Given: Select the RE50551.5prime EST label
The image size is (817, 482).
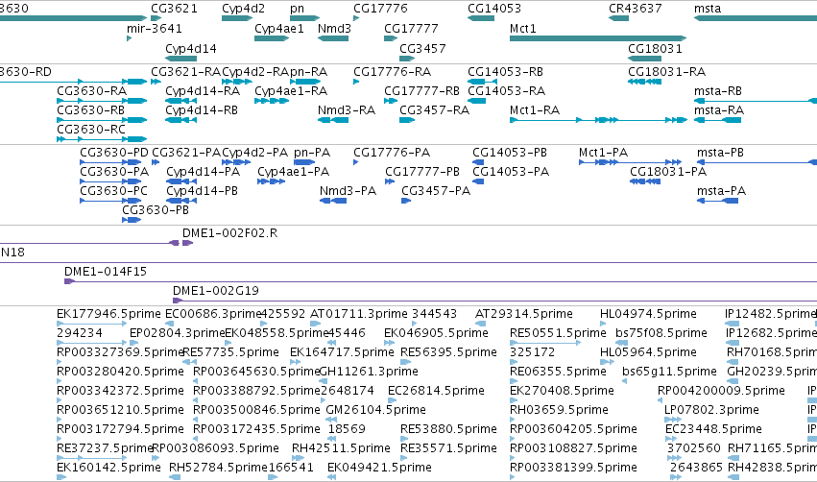Looking at the screenshot, I should click(558, 333).
